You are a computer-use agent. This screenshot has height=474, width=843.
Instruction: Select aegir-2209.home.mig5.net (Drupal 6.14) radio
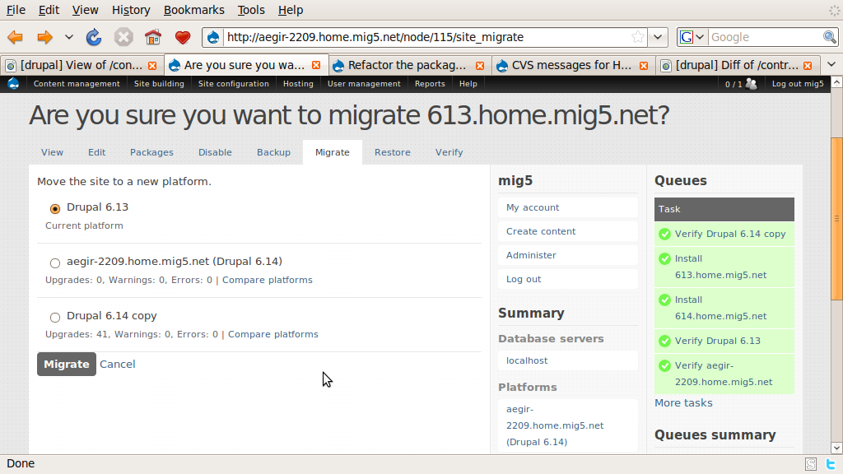(x=55, y=263)
